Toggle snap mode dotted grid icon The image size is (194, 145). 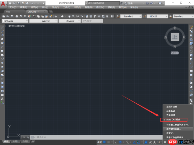coord(108,142)
